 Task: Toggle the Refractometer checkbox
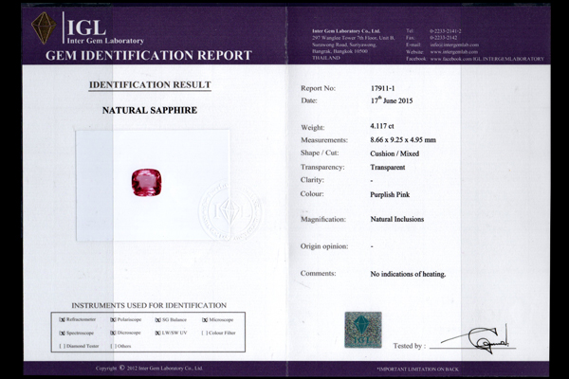(x=63, y=320)
